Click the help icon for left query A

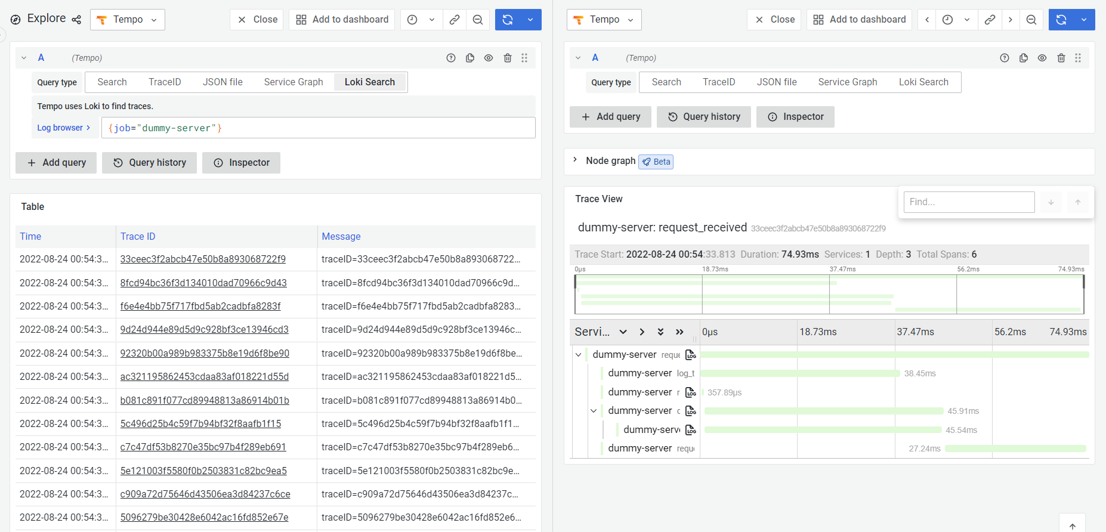pos(451,58)
